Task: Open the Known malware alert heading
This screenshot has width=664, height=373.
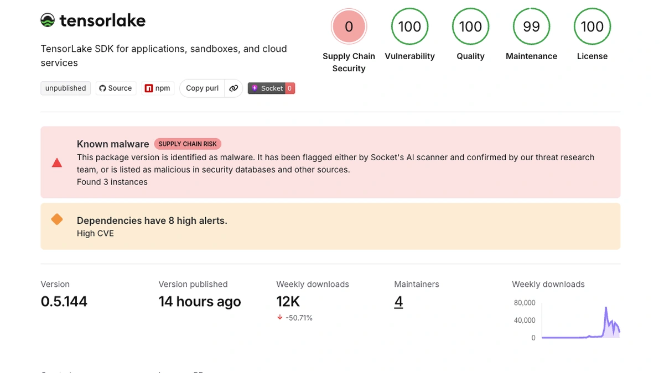Action: click(x=113, y=144)
